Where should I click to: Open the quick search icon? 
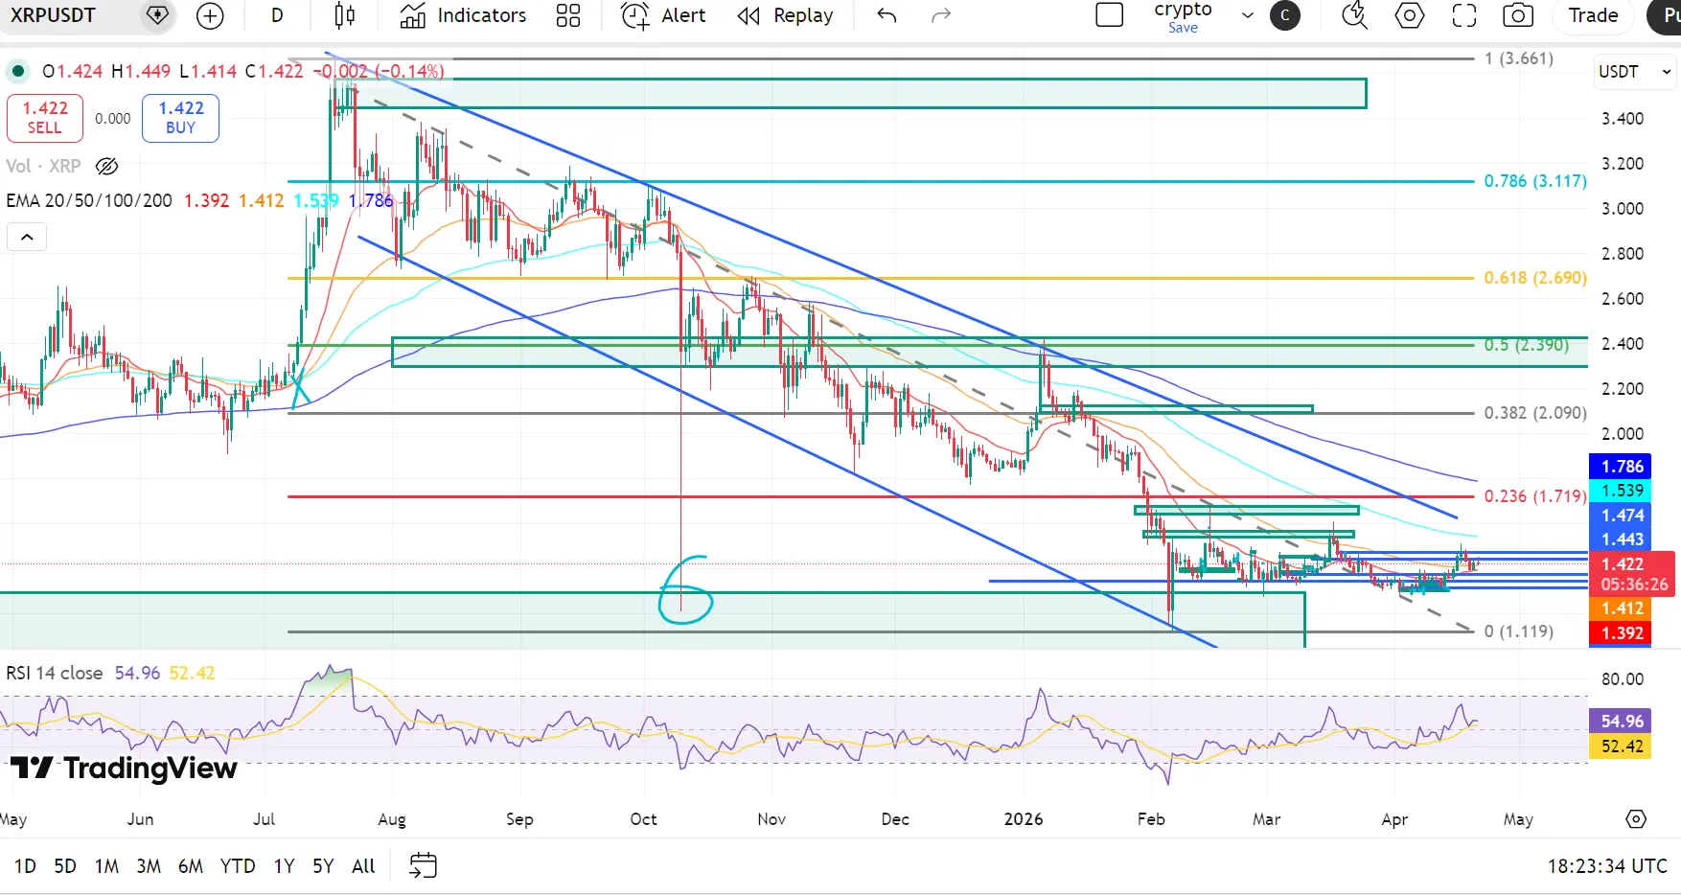coord(1354,15)
